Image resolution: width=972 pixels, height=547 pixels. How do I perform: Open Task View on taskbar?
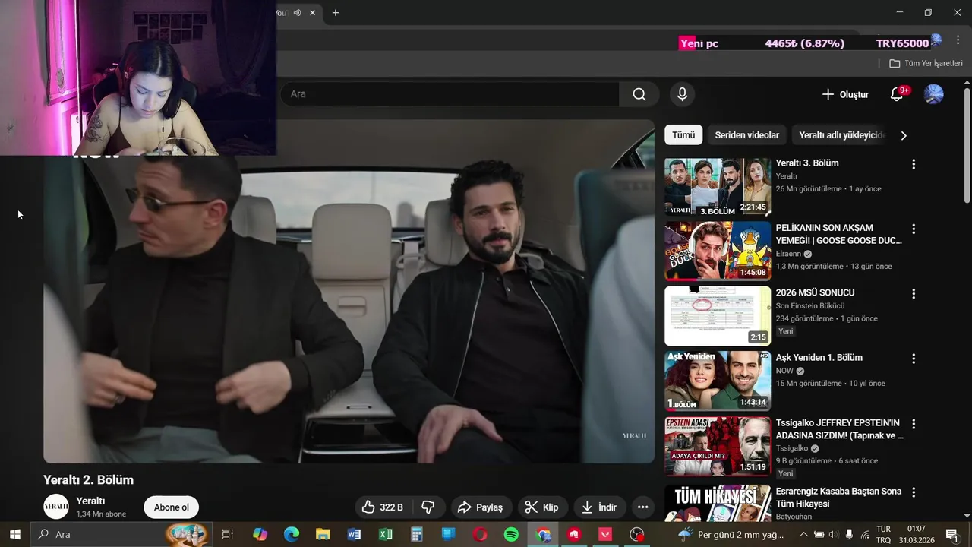coord(227,534)
